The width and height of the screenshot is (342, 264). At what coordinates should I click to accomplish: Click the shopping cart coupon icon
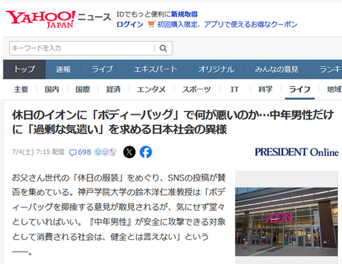click(x=151, y=24)
